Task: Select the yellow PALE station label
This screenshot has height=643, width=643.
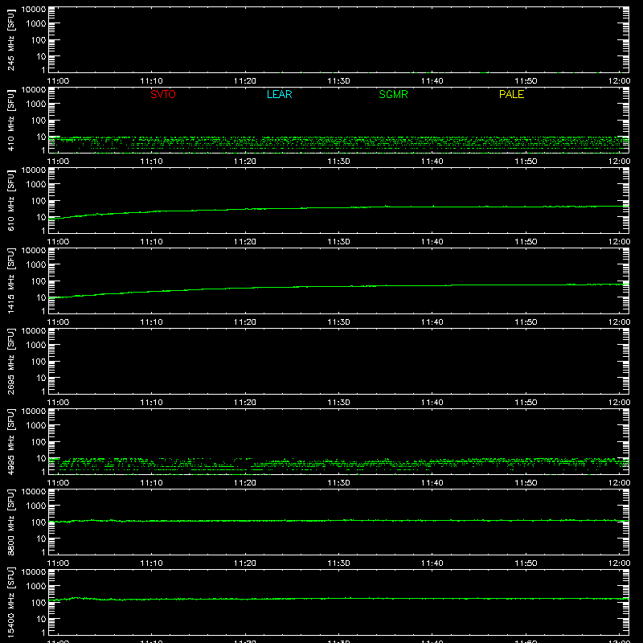Action: click(x=511, y=94)
